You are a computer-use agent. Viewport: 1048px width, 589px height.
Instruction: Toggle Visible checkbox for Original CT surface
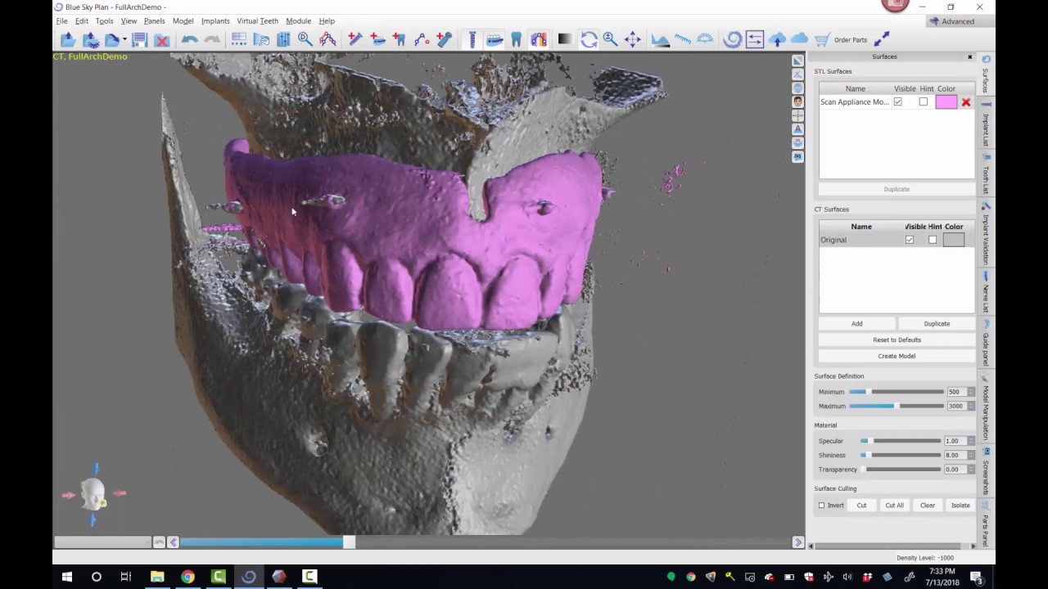(910, 240)
